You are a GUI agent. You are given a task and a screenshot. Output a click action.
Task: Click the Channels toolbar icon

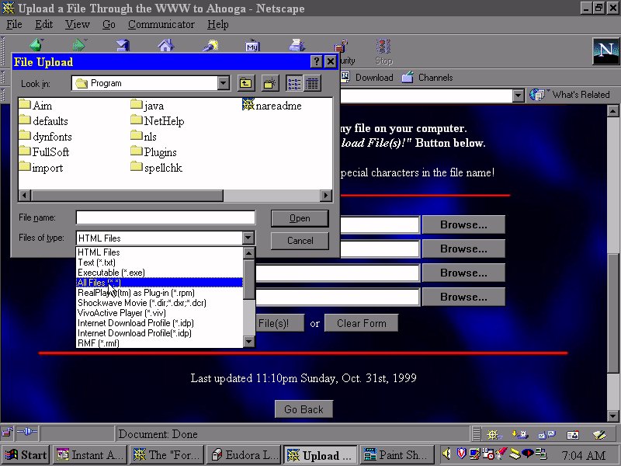[408, 78]
